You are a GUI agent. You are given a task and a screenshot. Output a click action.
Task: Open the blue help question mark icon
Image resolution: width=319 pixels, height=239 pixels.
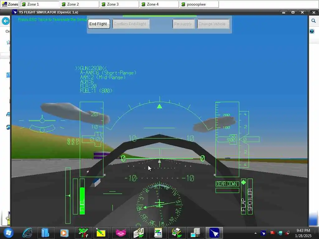point(312,31)
